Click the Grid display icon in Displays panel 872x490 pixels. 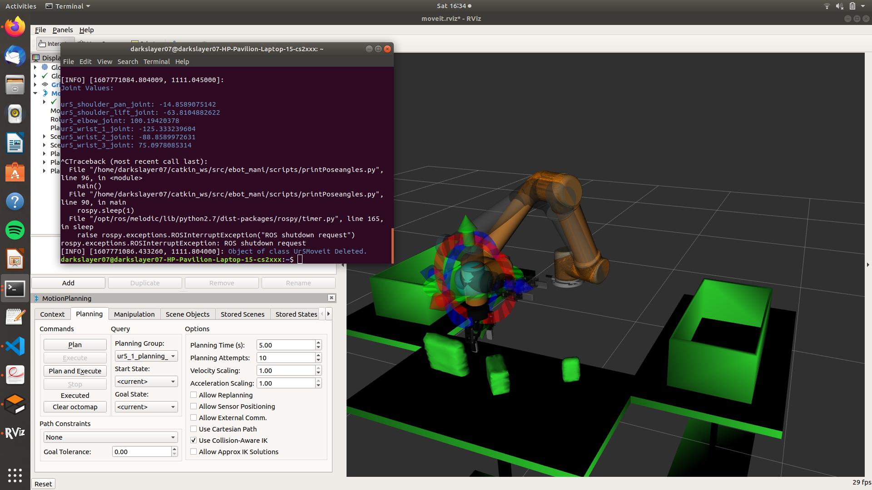(x=45, y=84)
